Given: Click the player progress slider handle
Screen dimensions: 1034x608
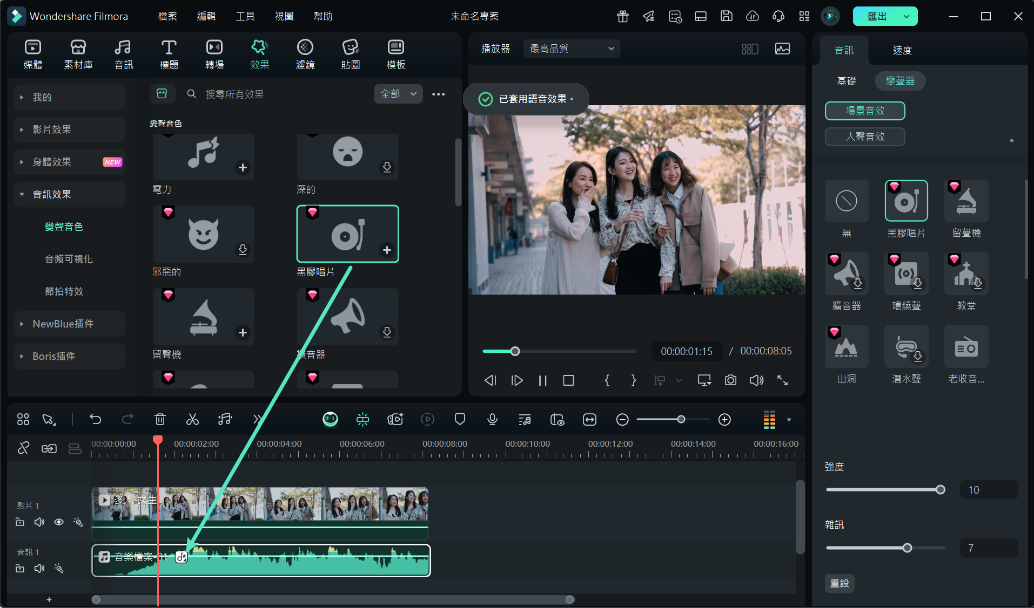Looking at the screenshot, I should click(x=515, y=351).
